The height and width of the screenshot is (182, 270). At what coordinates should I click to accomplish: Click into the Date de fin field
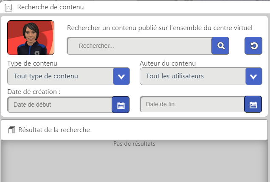(192, 104)
